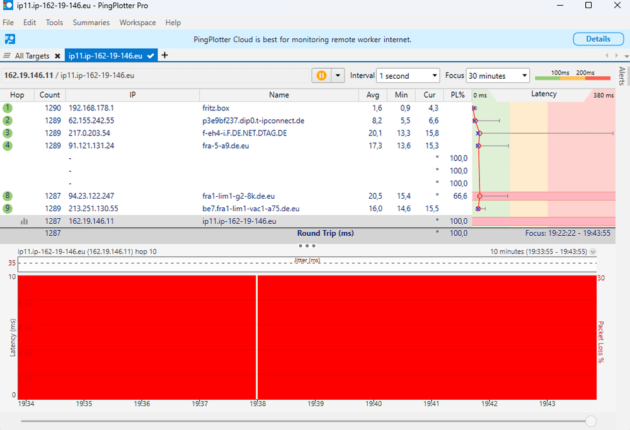The width and height of the screenshot is (630, 430).
Task: Click the Details button in the banner
Action: [598, 39]
